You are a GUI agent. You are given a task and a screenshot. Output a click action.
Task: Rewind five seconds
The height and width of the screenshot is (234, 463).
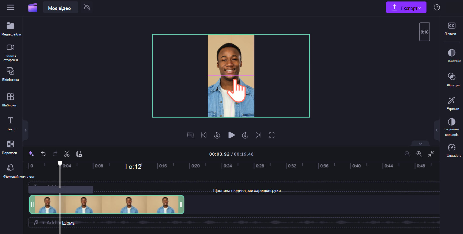click(x=217, y=135)
